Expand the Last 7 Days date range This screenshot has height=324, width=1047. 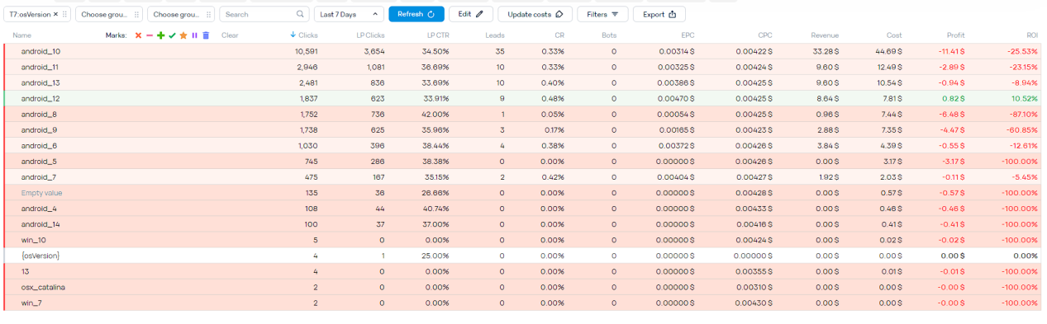pos(349,14)
